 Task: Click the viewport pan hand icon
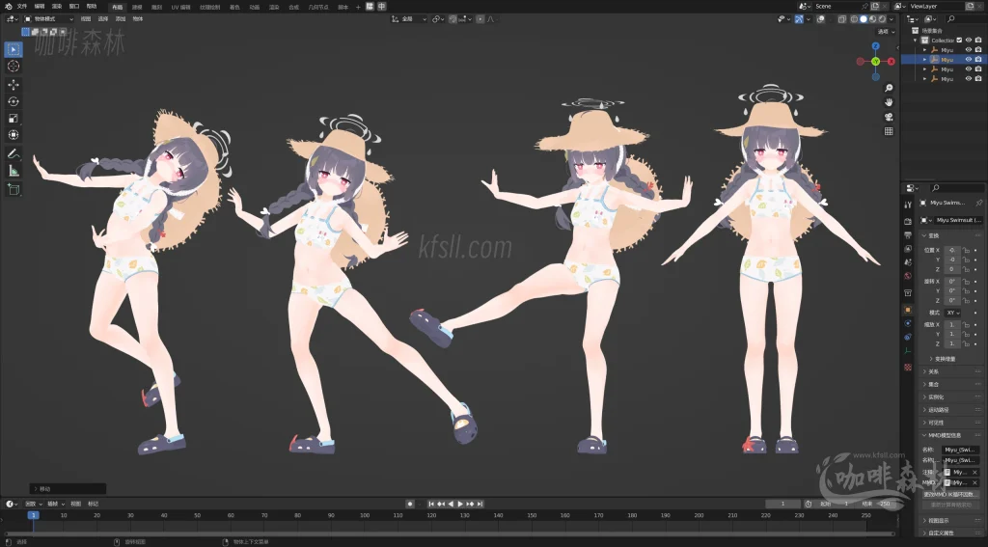point(889,102)
